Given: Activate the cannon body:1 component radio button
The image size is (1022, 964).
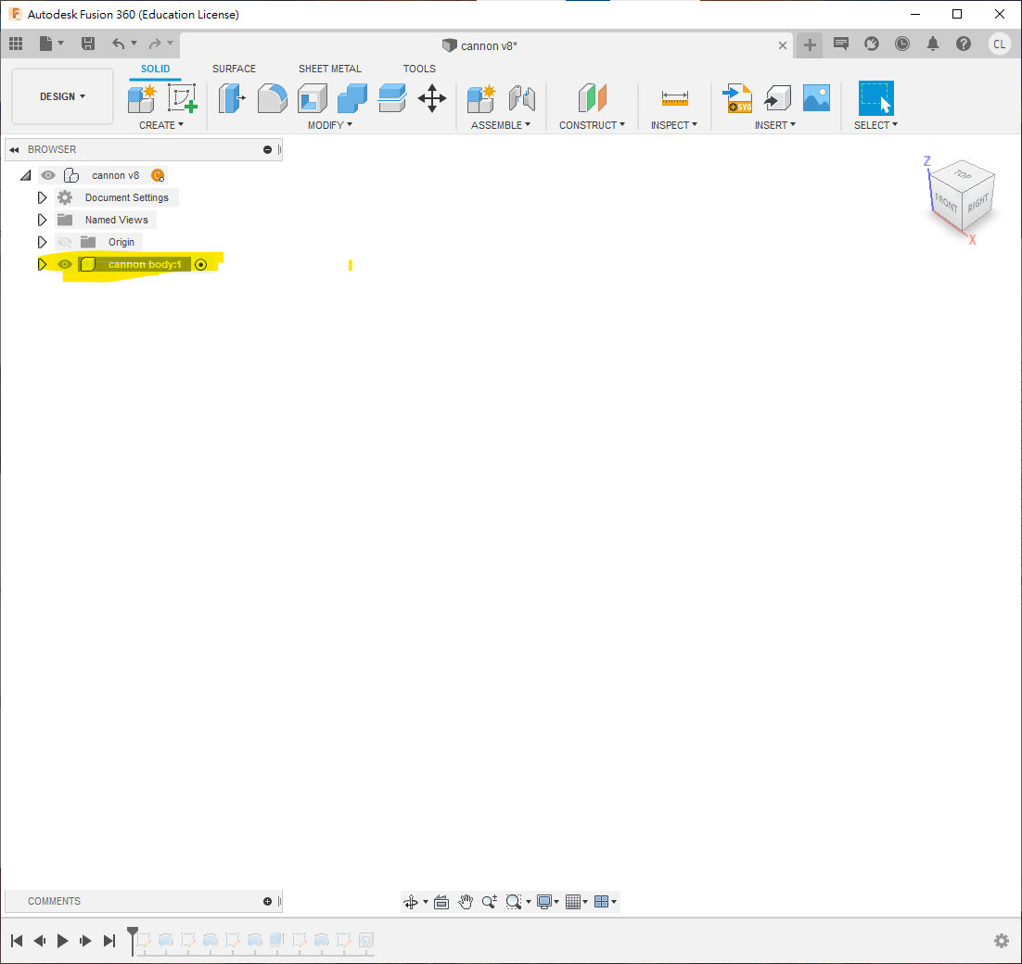Looking at the screenshot, I should (201, 264).
